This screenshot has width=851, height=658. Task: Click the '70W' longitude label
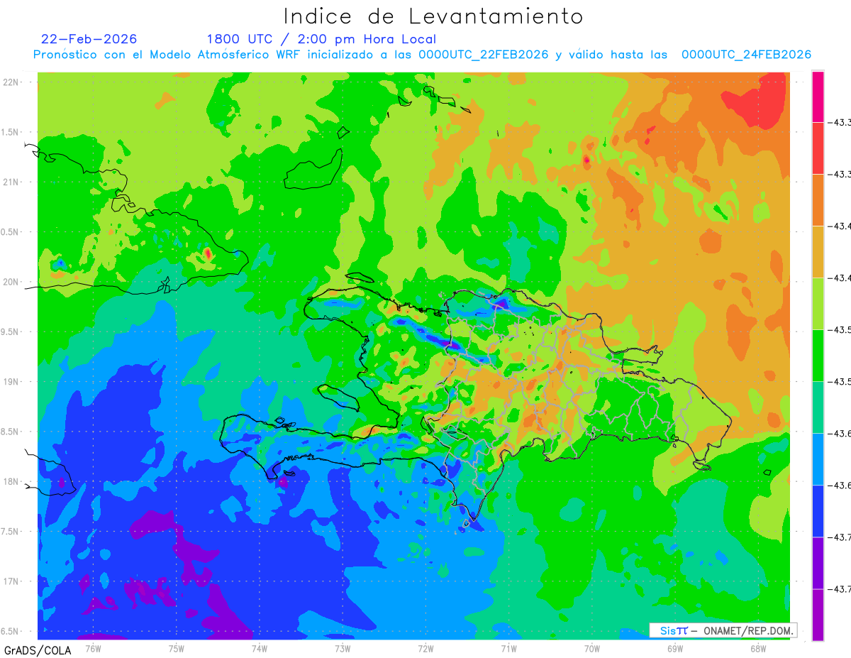(592, 648)
